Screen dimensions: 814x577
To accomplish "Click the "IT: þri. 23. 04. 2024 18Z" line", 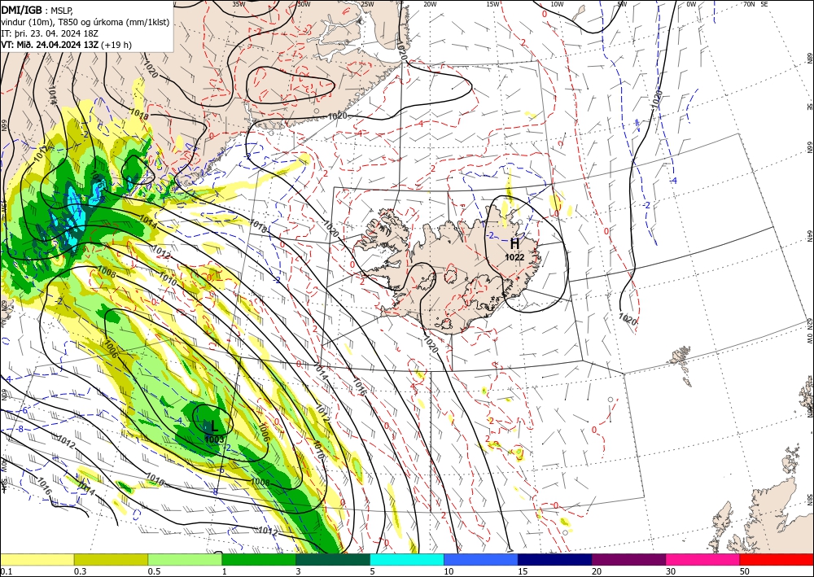I will [x=50, y=33].
